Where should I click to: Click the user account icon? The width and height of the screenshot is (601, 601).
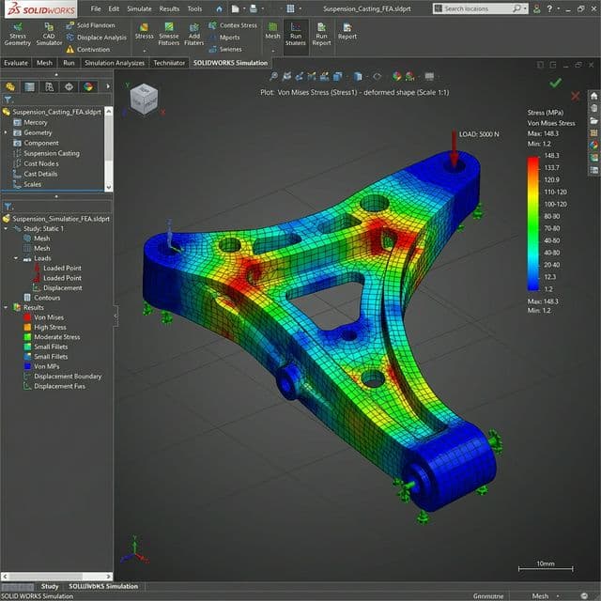(x=537, y=8)
